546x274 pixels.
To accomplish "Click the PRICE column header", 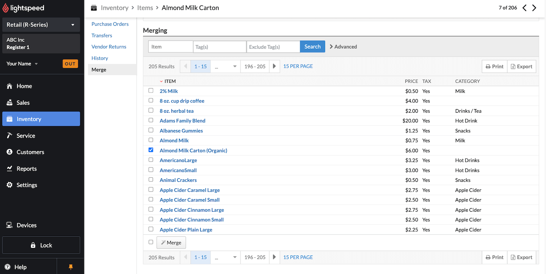I will pos(411,81).
